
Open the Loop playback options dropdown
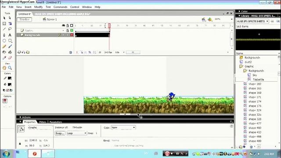pyautogui.click(x=77, y=133)
